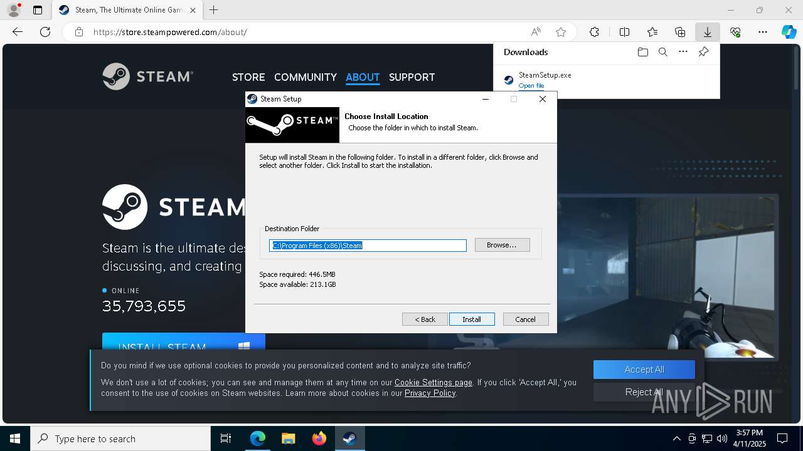Click the Destination Folder path field
The image size is (803, 451).
(368, 246)
